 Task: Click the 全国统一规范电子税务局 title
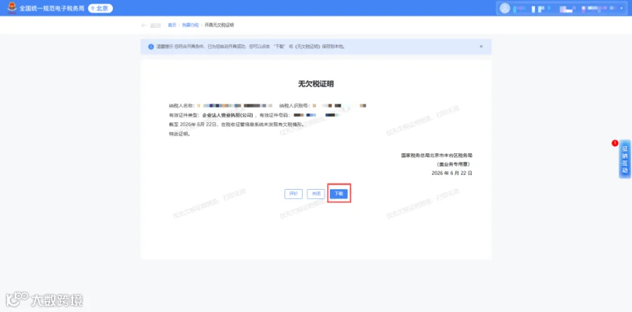tap(52, 8)
